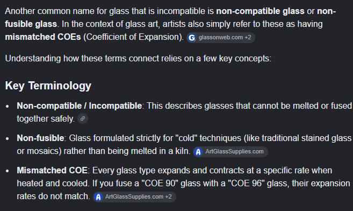
Task: Click the bullet point before Mismatched COE
Action: pyautogui.click(x=8, y=171)
